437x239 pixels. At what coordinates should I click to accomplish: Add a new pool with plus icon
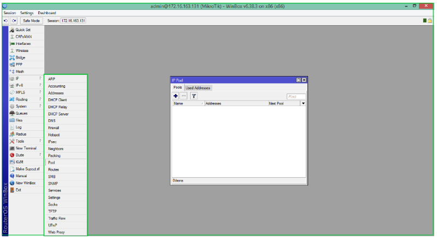coord(175,96)
